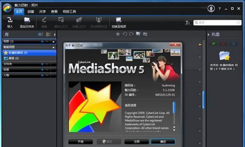245x147 pixels.
Task: Click the dimmed pencil edit toolbar icon
Action: pos(44,20)
